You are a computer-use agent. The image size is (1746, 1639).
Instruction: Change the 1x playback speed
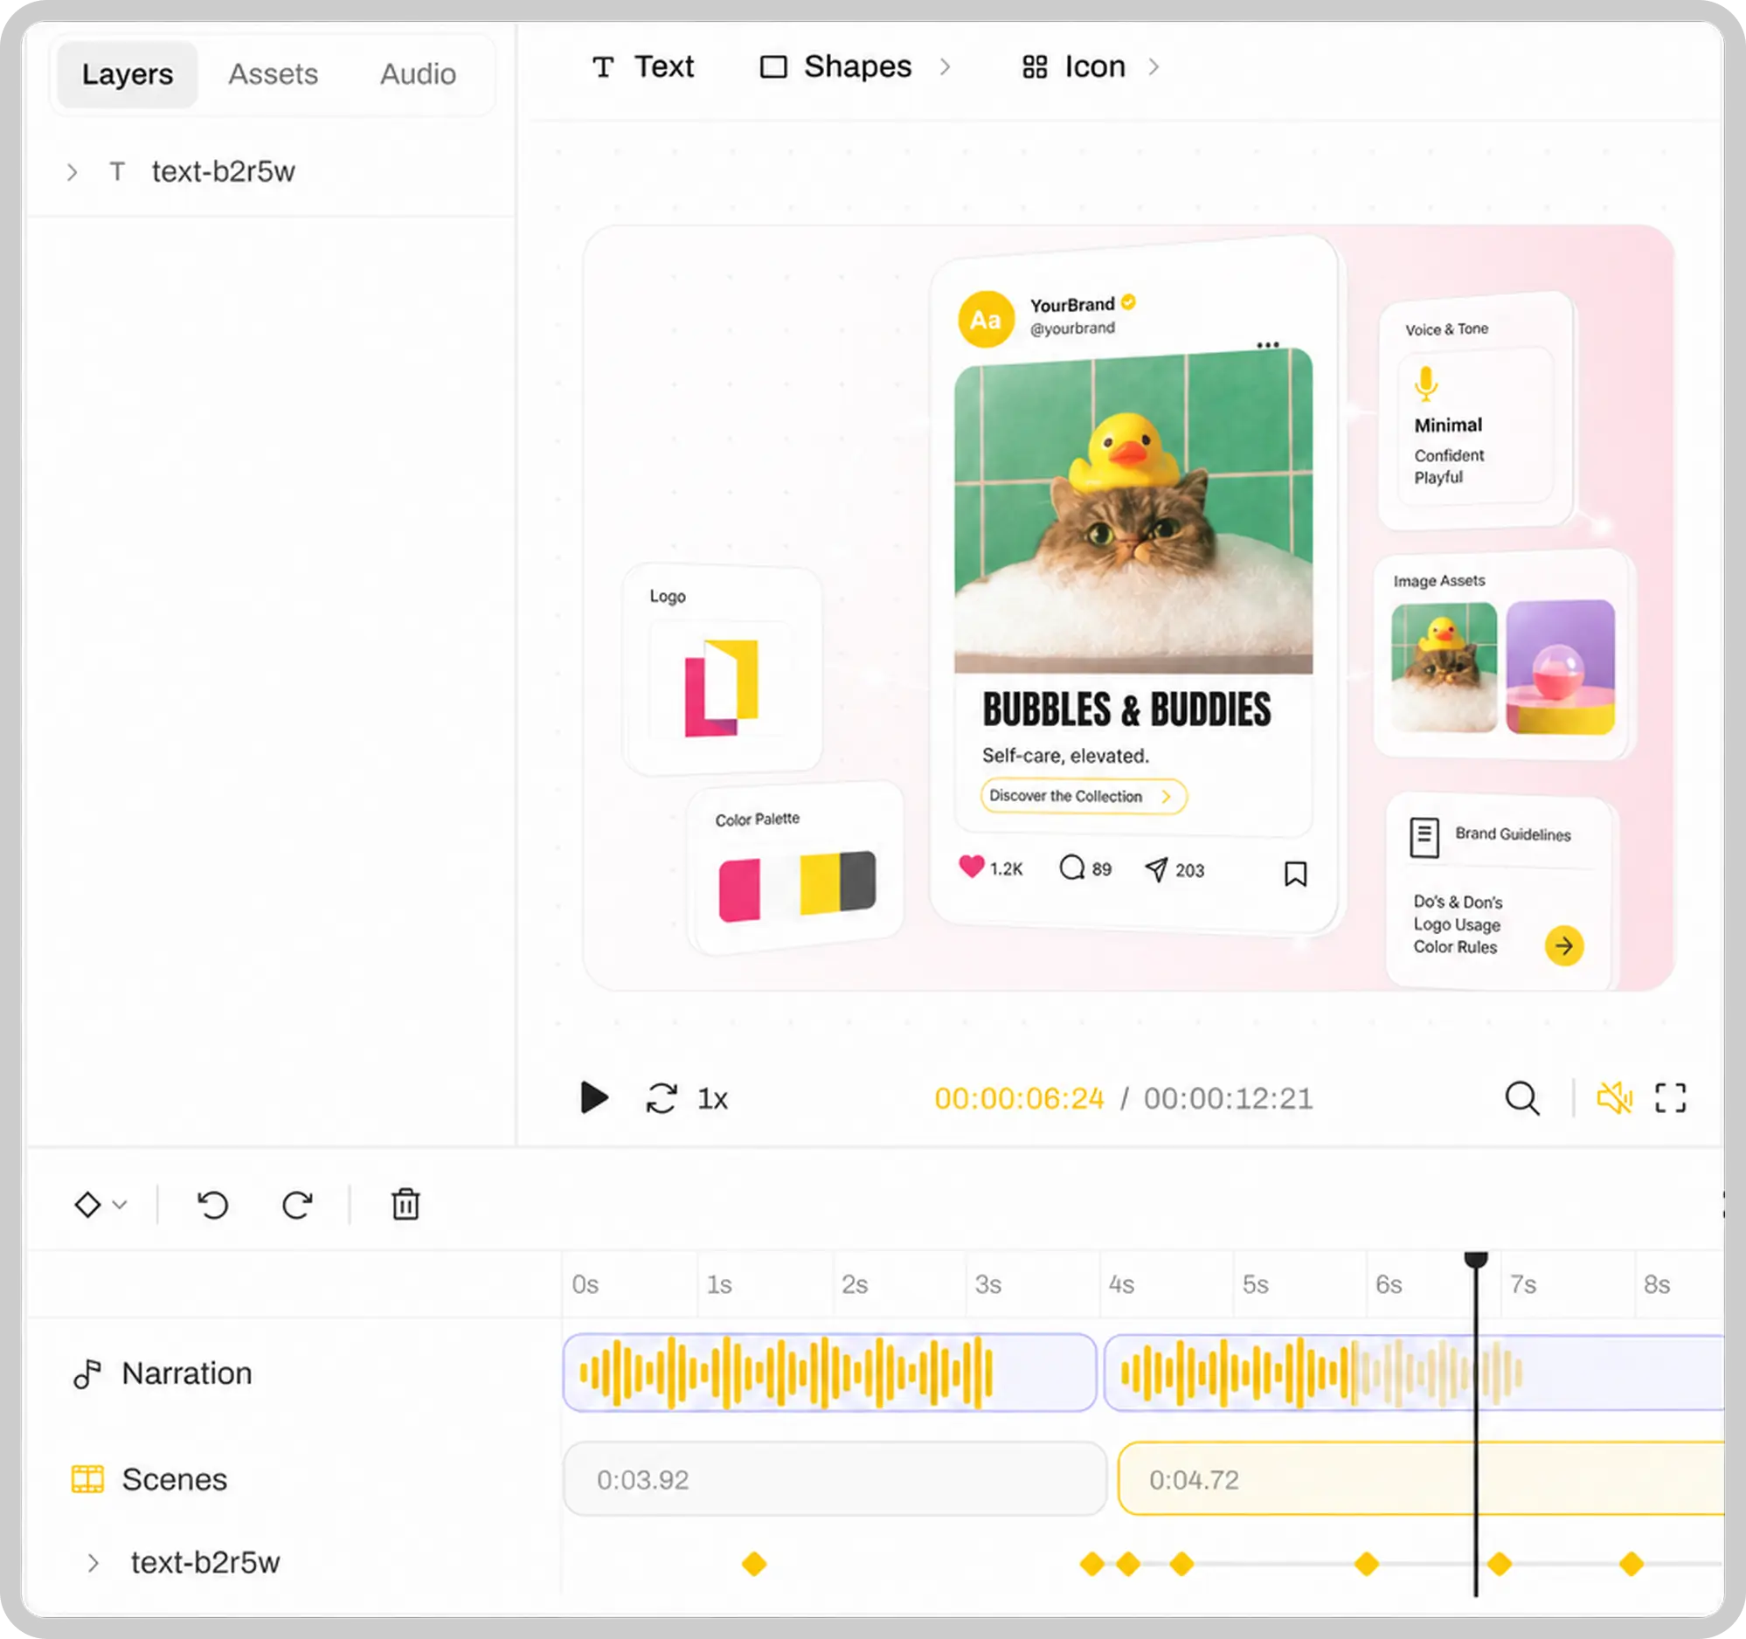[x=712, y=1098]
